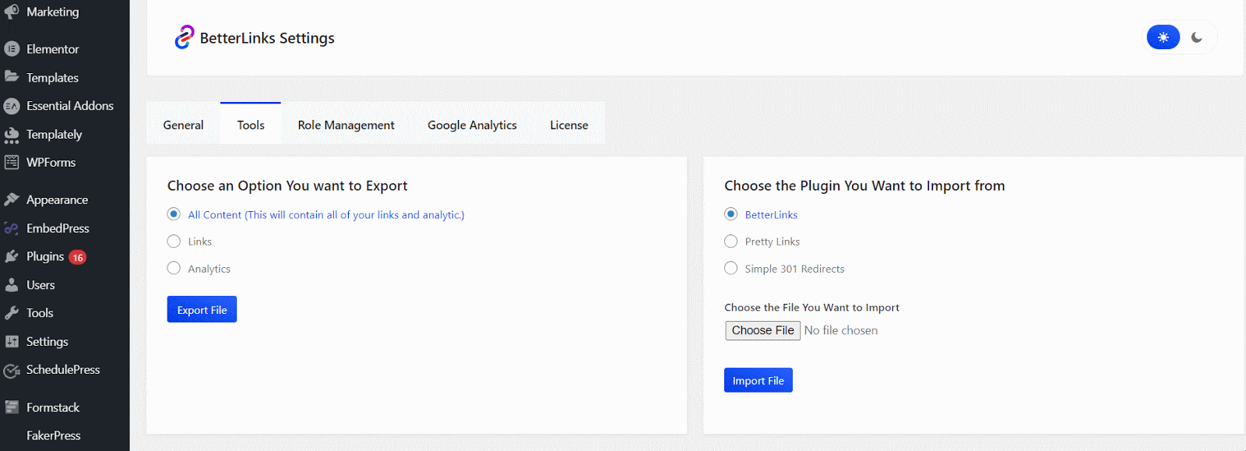
Task: Choose Pretty Links import radio option
Action: click(x=730, y=241)
